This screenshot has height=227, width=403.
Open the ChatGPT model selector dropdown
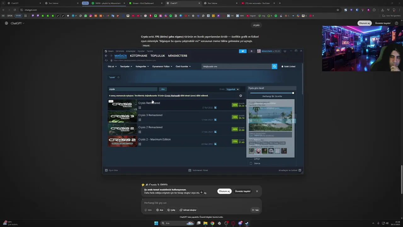pyautogui.click(x=17, y=23)
